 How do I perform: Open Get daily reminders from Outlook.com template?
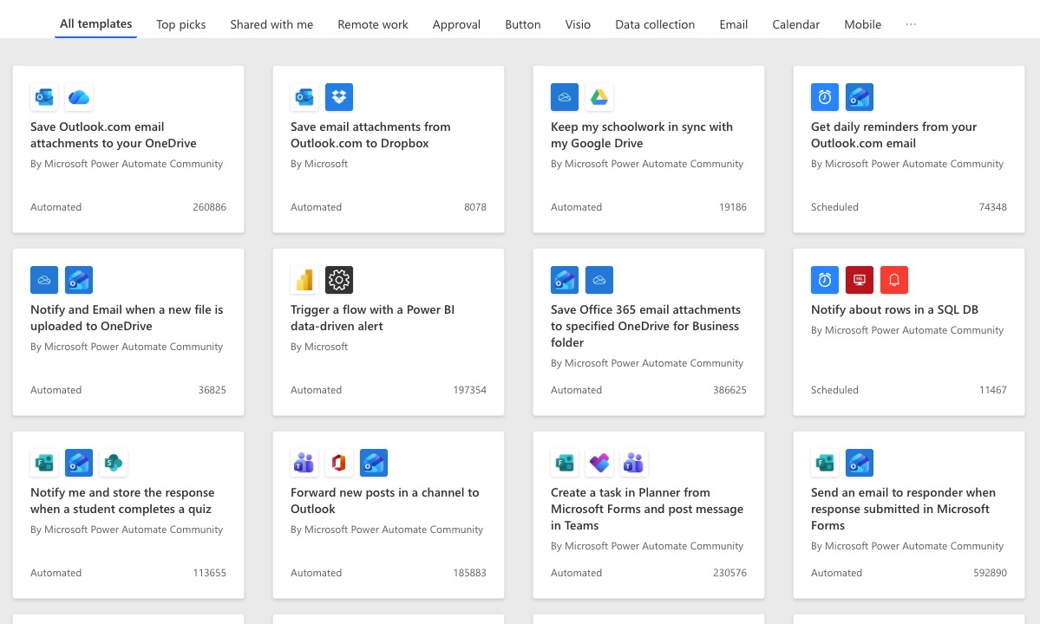coord(893,134)
